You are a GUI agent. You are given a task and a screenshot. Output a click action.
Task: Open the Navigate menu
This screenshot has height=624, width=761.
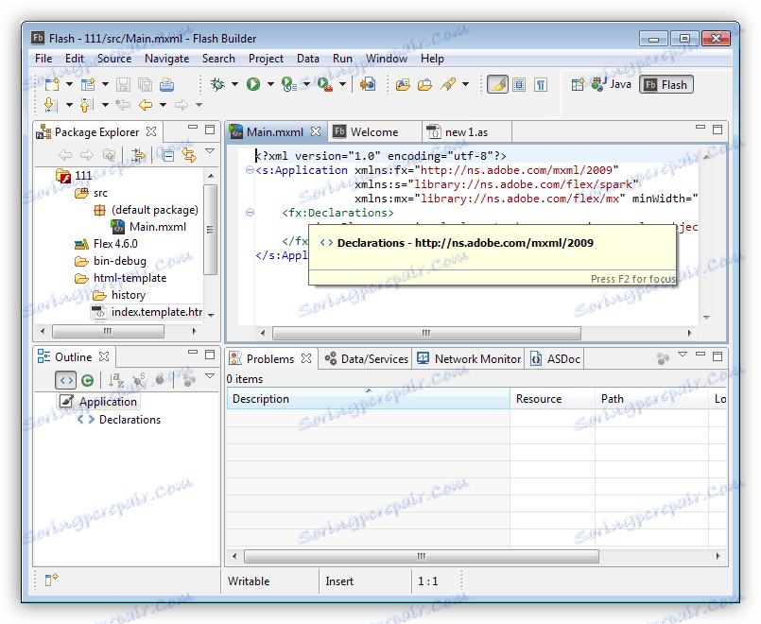[166, 58]
